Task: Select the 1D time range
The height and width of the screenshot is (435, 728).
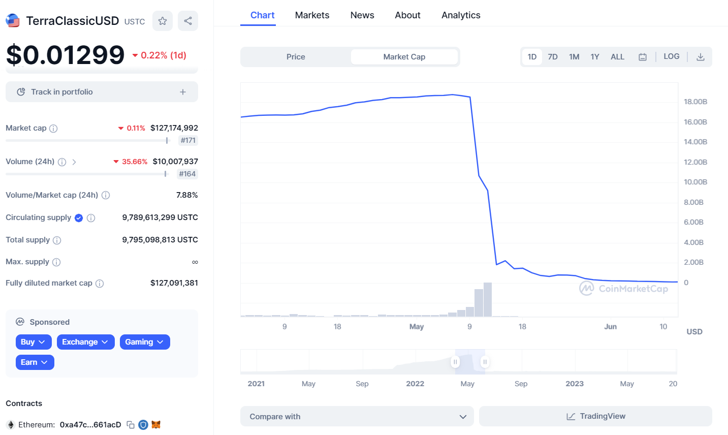Action: pyautogui.click(x=532, y=57)
